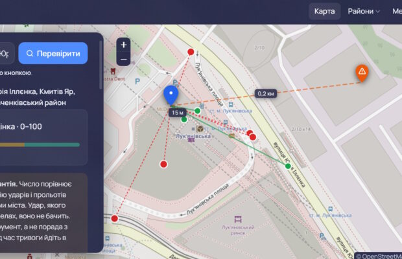
Task: Click the blue location pin marker
Action: [x=171, y=95]
